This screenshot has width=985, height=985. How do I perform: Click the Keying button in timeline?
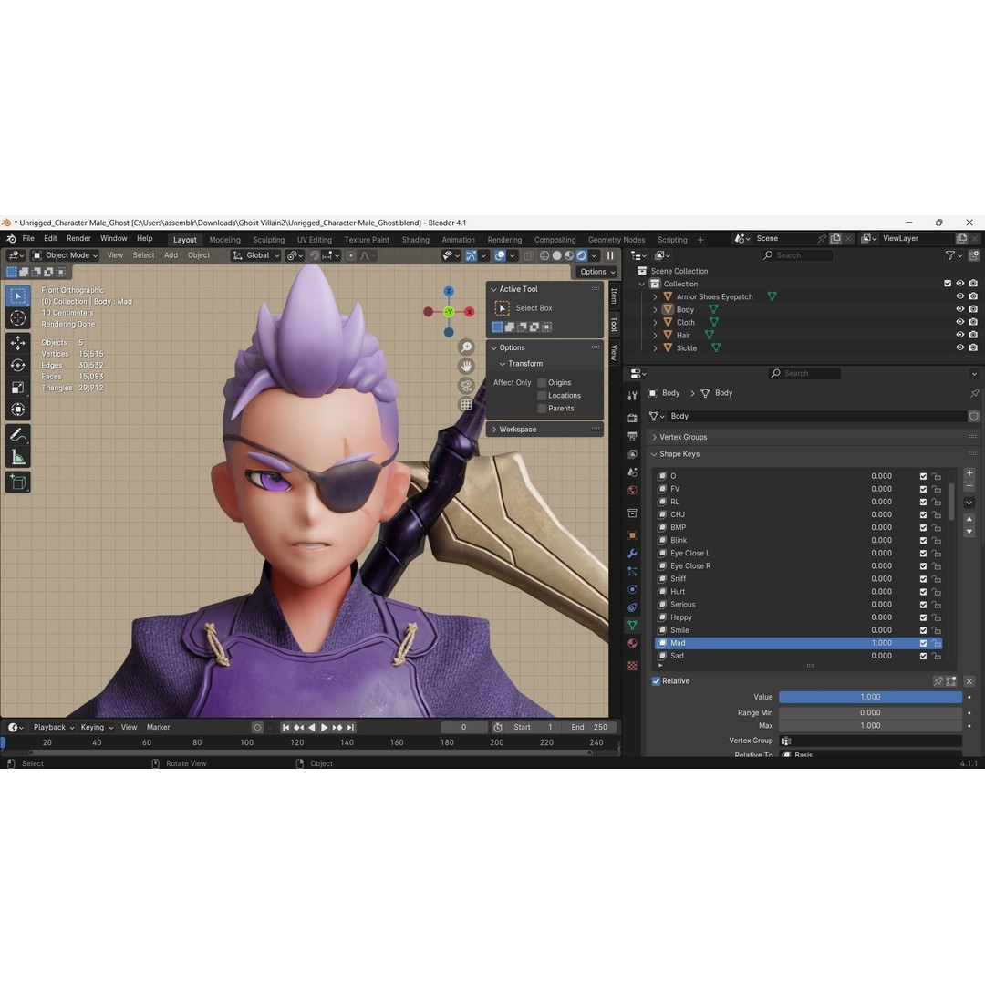coord(97,727)
